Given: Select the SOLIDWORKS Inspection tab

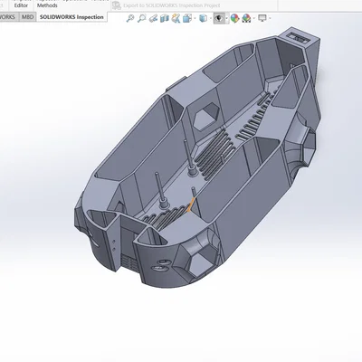Looking at the screenshot, I should pyautogui.click(x=71, y=17).
